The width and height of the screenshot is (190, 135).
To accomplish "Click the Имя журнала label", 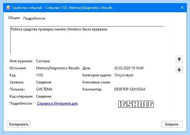I will point(21,61).
